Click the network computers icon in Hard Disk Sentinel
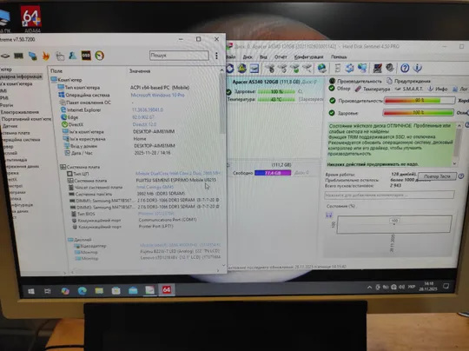The height and width of the screenshot is (351, 469). (x=362, y=69)
